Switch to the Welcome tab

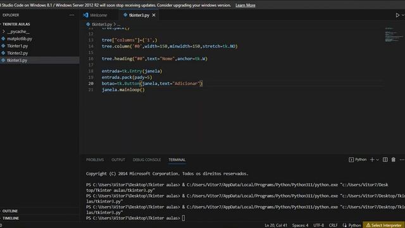coord(99,15)
